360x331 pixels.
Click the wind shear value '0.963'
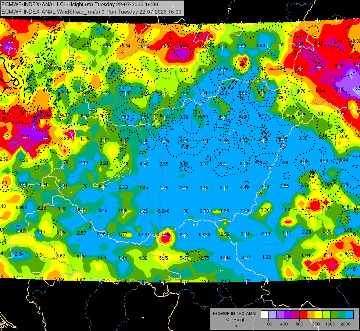coord(102,234)
